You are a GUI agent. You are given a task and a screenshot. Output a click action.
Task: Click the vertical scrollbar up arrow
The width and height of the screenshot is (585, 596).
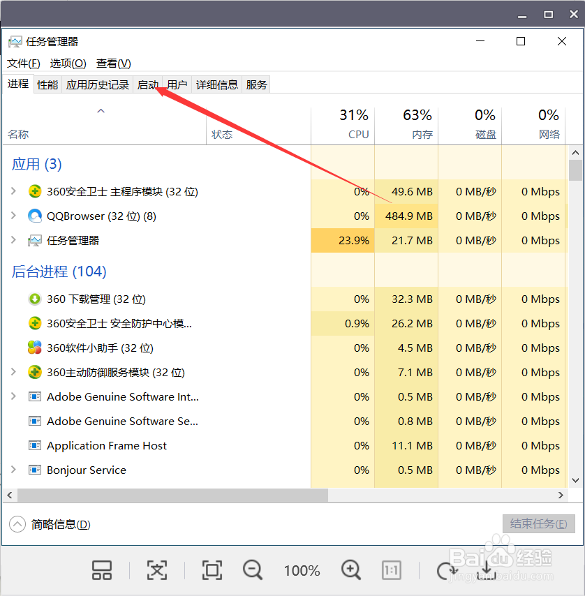coord(575,153)
